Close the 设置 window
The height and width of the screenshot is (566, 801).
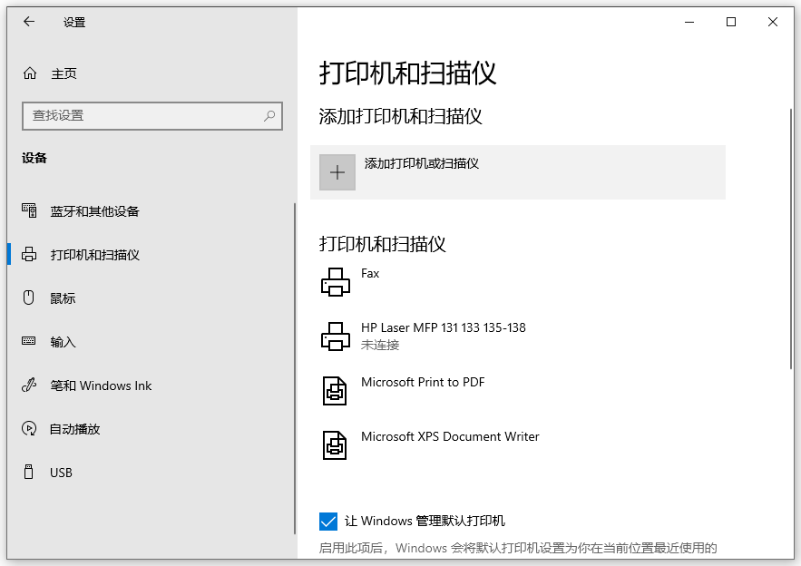point(772,22)
